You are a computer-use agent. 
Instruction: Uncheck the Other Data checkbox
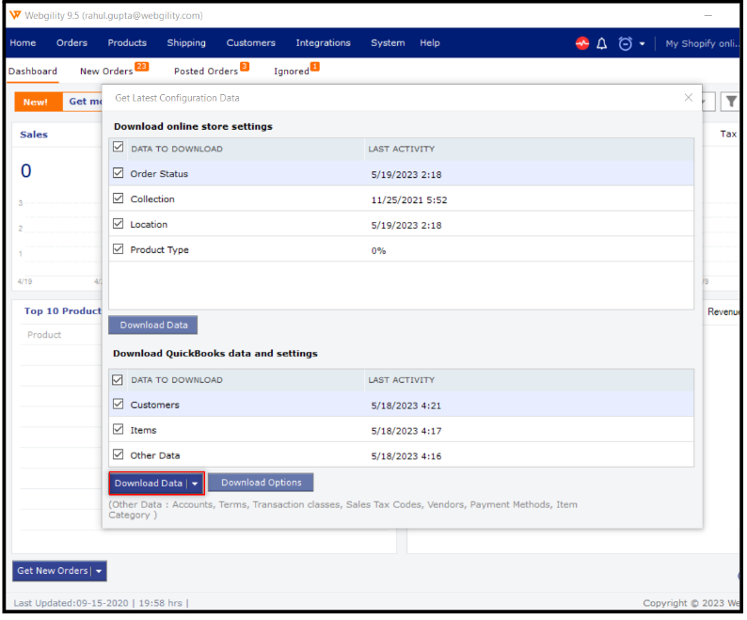coord(119,454)
